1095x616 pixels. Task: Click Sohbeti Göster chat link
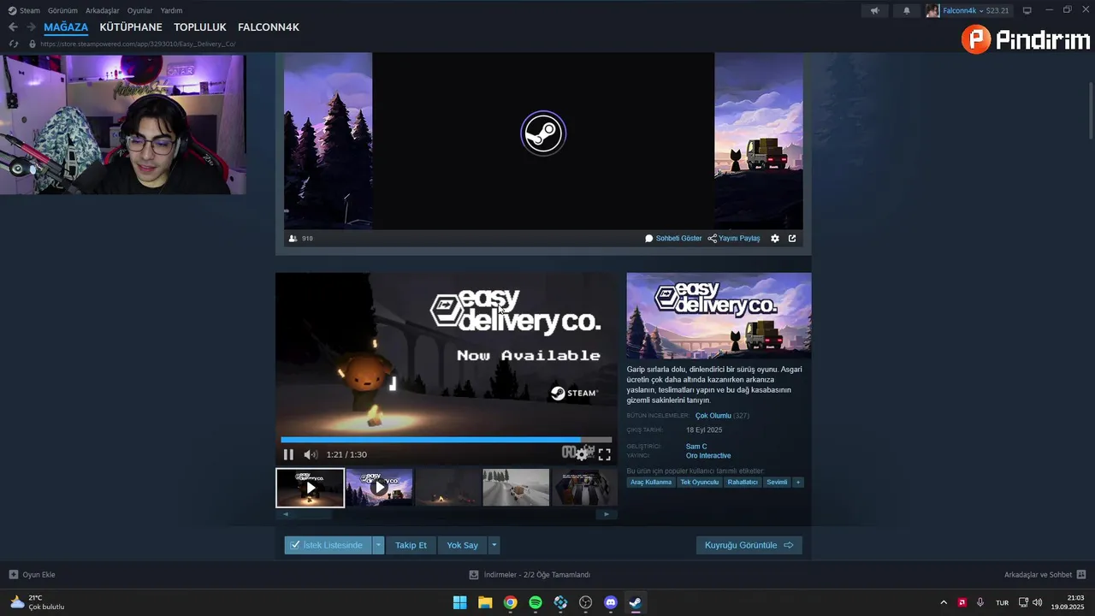[673, 239]
